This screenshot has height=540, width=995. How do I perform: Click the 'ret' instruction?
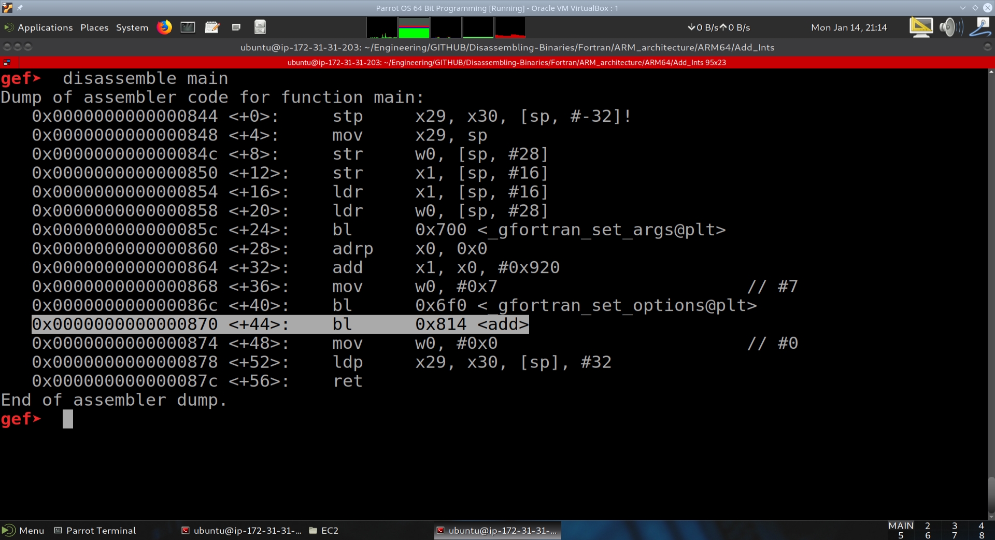coord(348,381)
